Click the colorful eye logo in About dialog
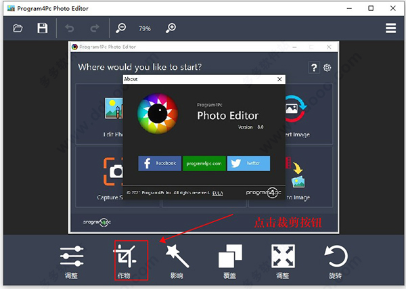Viewport: 406px width, 289px height. (x=158, y=114)
